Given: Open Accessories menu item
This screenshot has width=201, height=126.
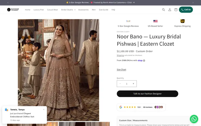Looking at the screenshot, I should pyautogui.click(x=83, y=10).
